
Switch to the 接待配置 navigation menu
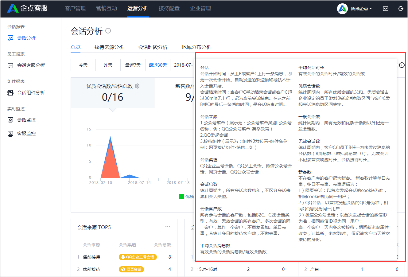[x=169, y=9]
